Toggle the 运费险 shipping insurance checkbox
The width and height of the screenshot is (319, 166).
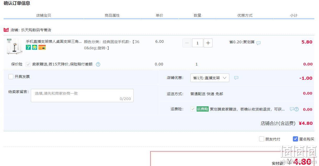tap(193, 109)
